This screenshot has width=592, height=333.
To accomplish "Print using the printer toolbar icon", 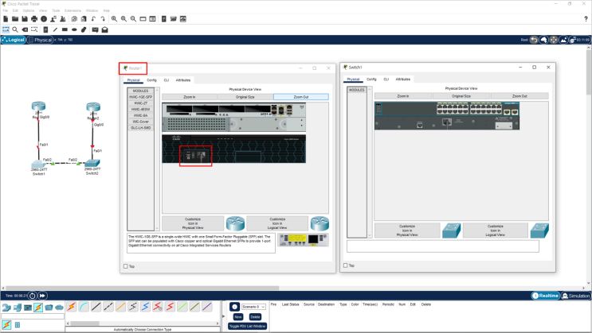I will [x=34, y=19].
